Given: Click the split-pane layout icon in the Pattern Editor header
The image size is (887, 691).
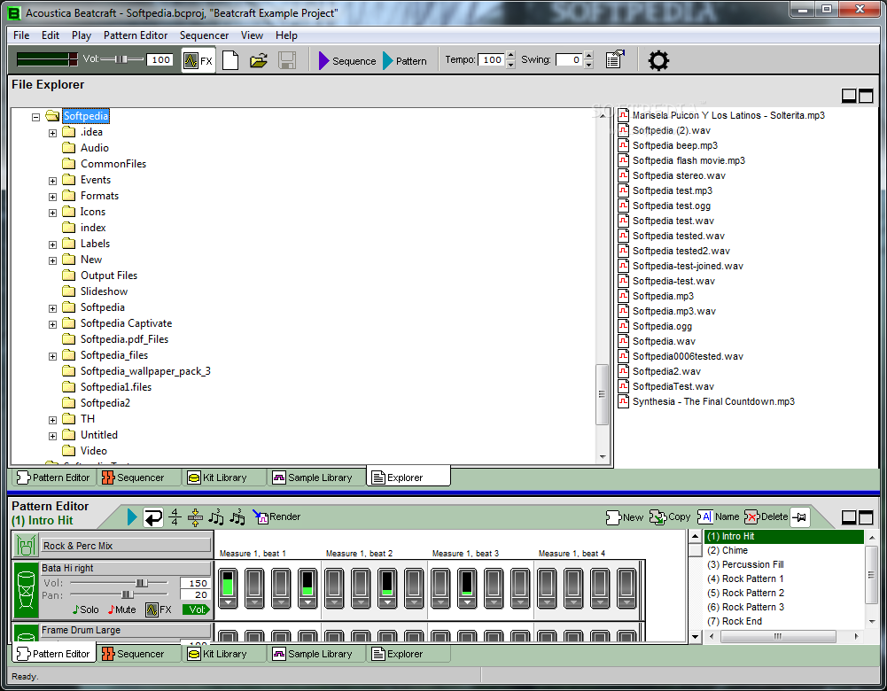Looking at the screenshot, I should pyautogui.click(x=866, y=516).
